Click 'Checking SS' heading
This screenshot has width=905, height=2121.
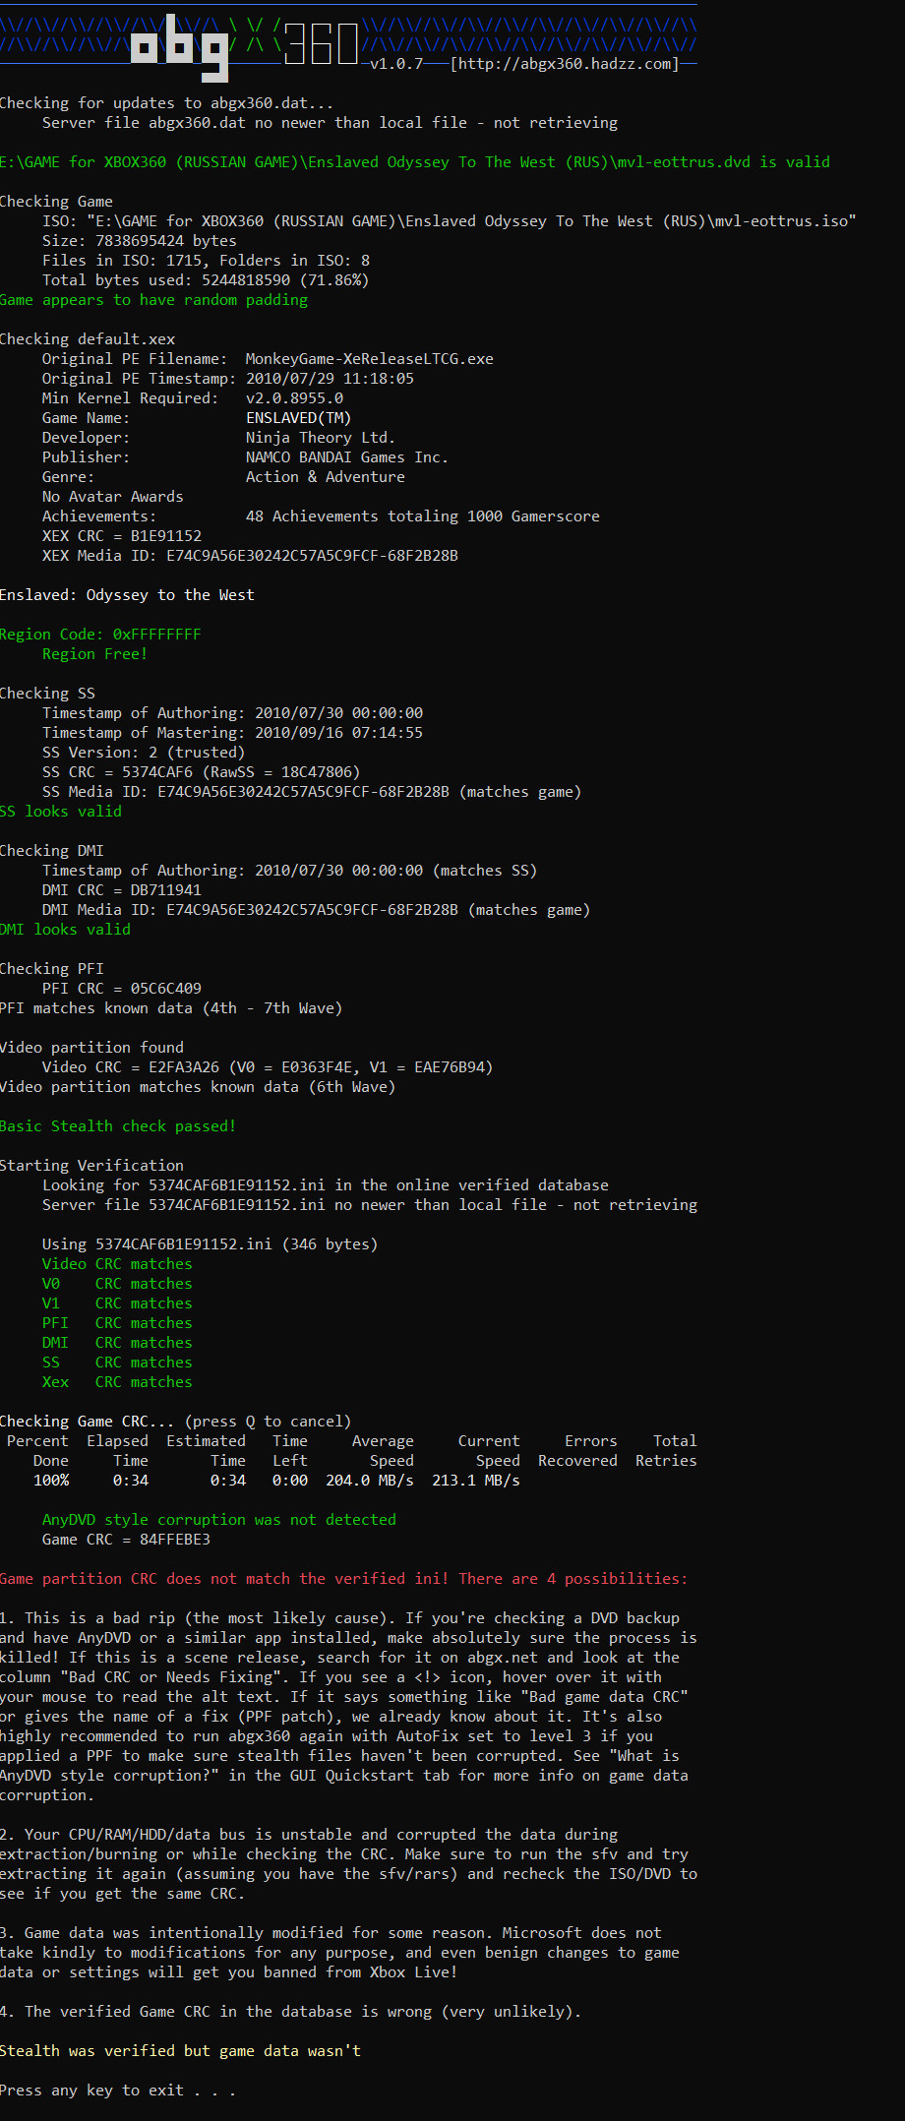point(47,694)
